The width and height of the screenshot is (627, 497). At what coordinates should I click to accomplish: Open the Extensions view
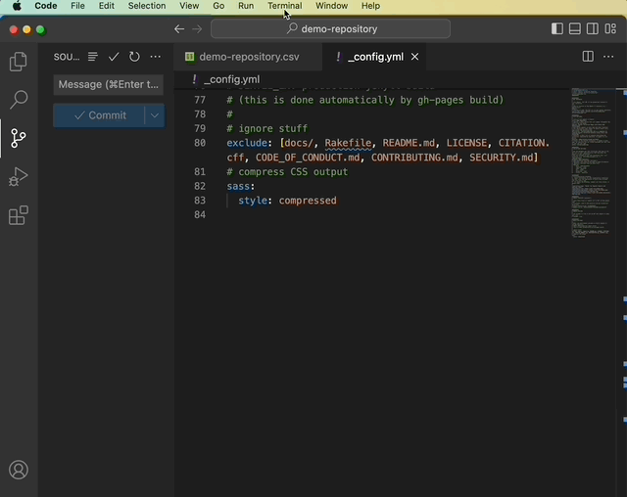(18, 215)
